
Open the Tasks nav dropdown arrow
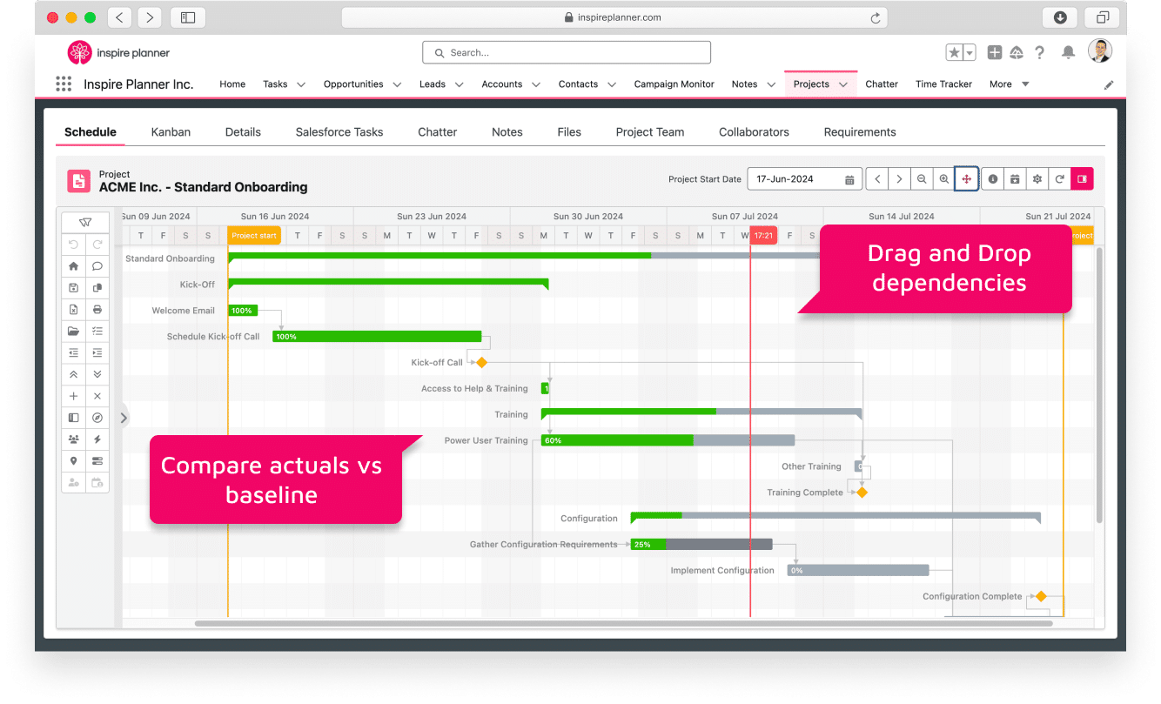click(301, 84)
